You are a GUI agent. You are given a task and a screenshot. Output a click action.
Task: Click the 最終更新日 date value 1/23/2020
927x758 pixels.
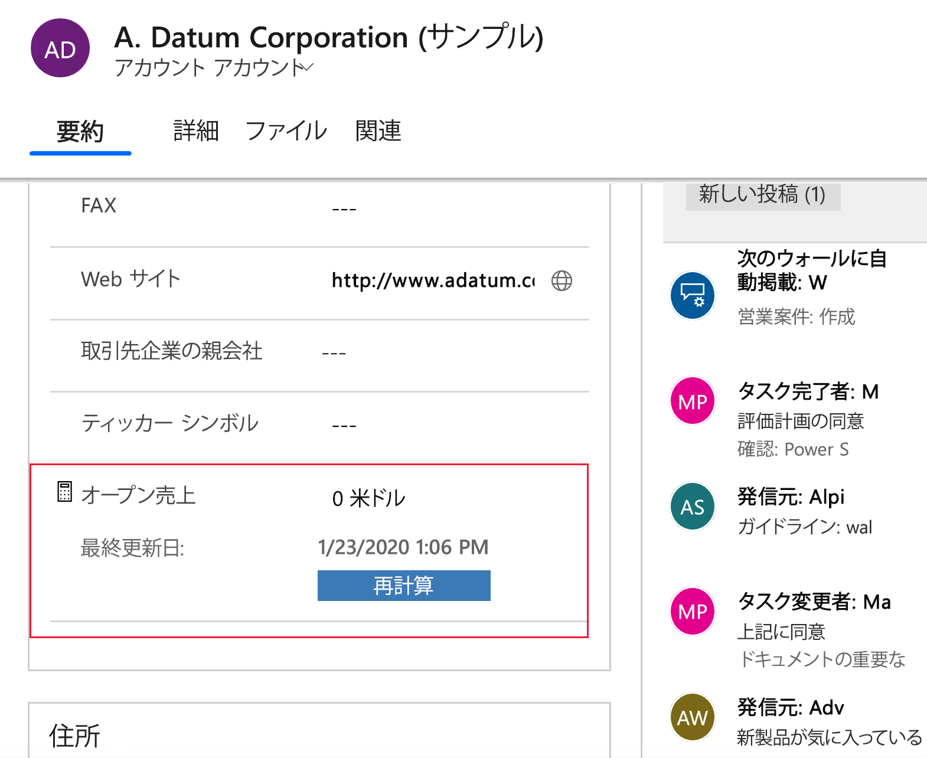click(403, 547)
